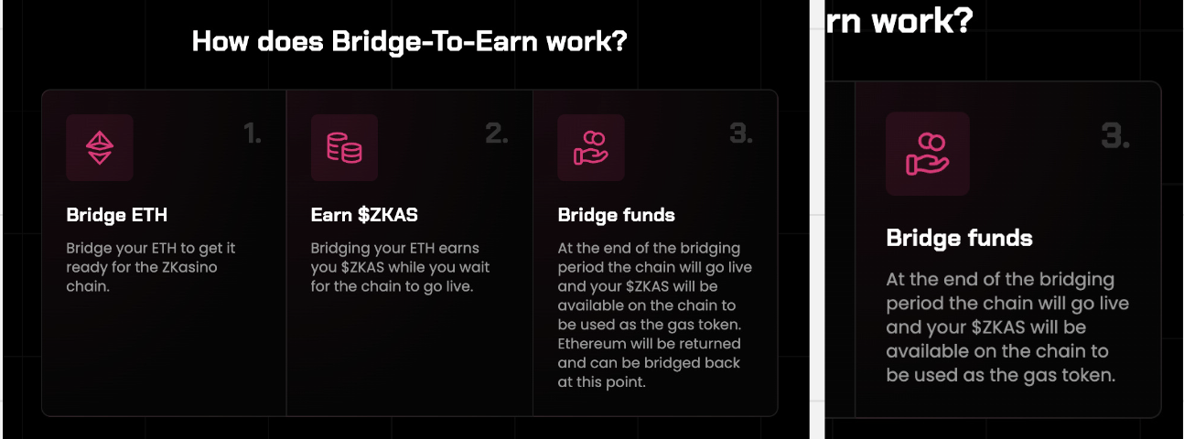
Task: Click the larger step number "3."
Action: [x=1115, y=137]
